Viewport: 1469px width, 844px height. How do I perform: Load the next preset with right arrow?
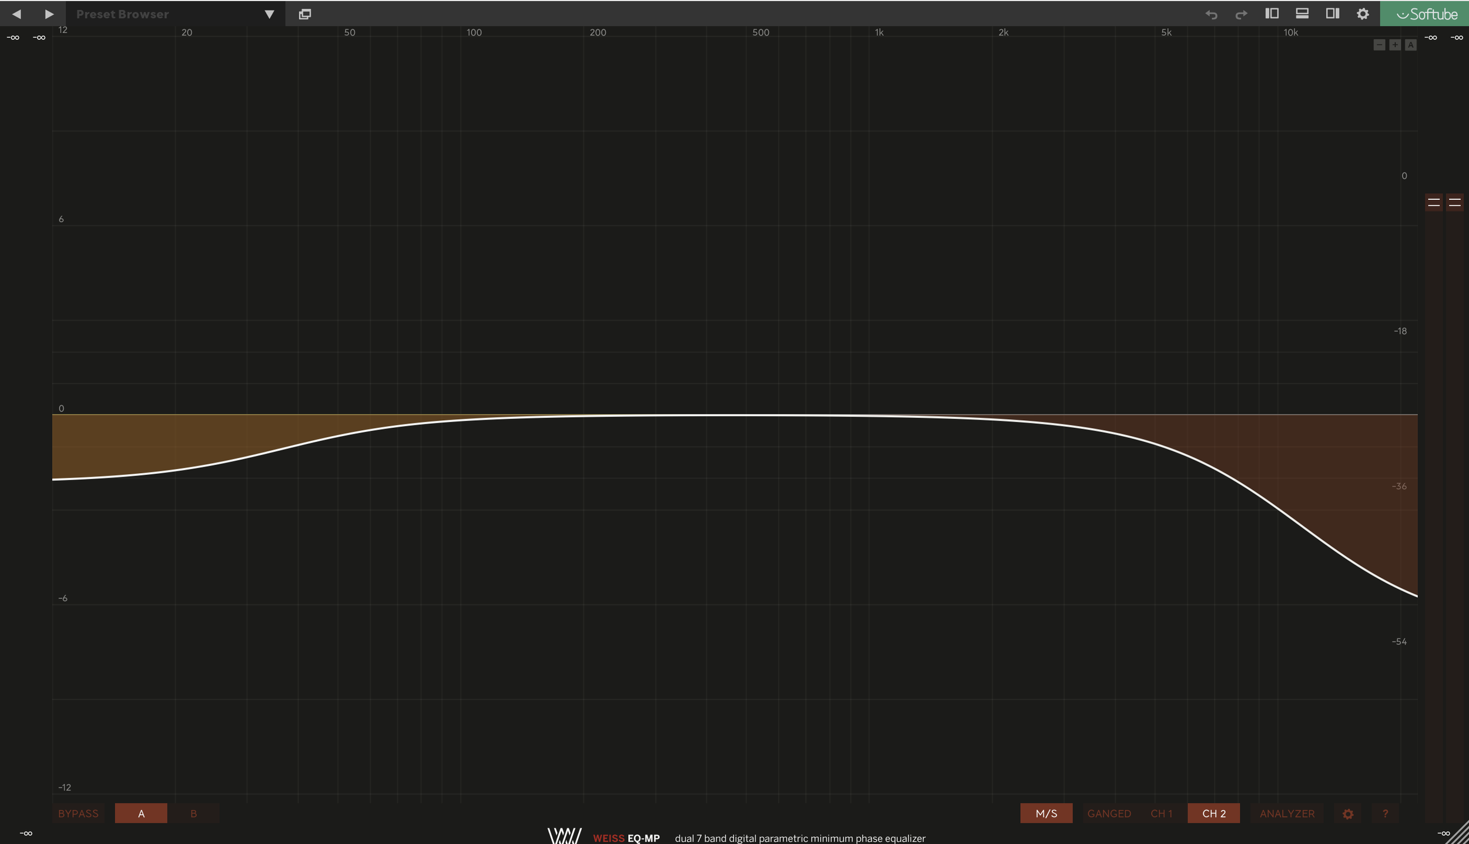click(49, 14)
